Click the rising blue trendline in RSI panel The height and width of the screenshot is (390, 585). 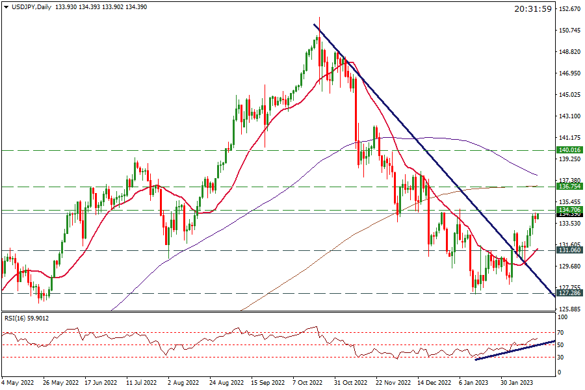point(513,350)
